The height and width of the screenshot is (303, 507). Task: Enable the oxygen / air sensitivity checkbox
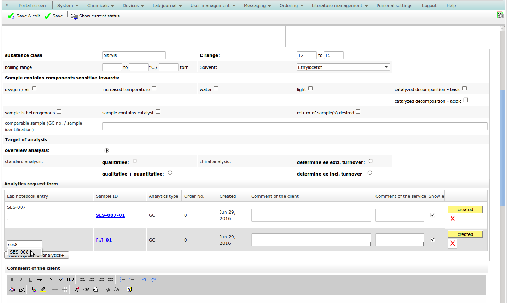click(34, 88)
